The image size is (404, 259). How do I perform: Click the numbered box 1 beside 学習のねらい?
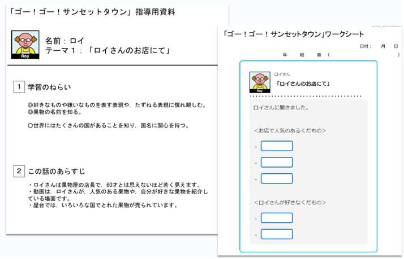click(19, 87)
